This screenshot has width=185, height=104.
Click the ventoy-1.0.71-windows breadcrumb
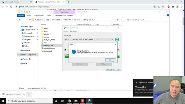click(72, 20)
